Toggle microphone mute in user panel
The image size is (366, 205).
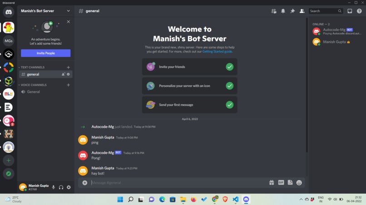point(54,187)
